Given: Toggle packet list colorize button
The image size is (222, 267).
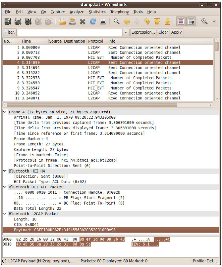Looking at the screenshot, I should [x=181, y=22].
